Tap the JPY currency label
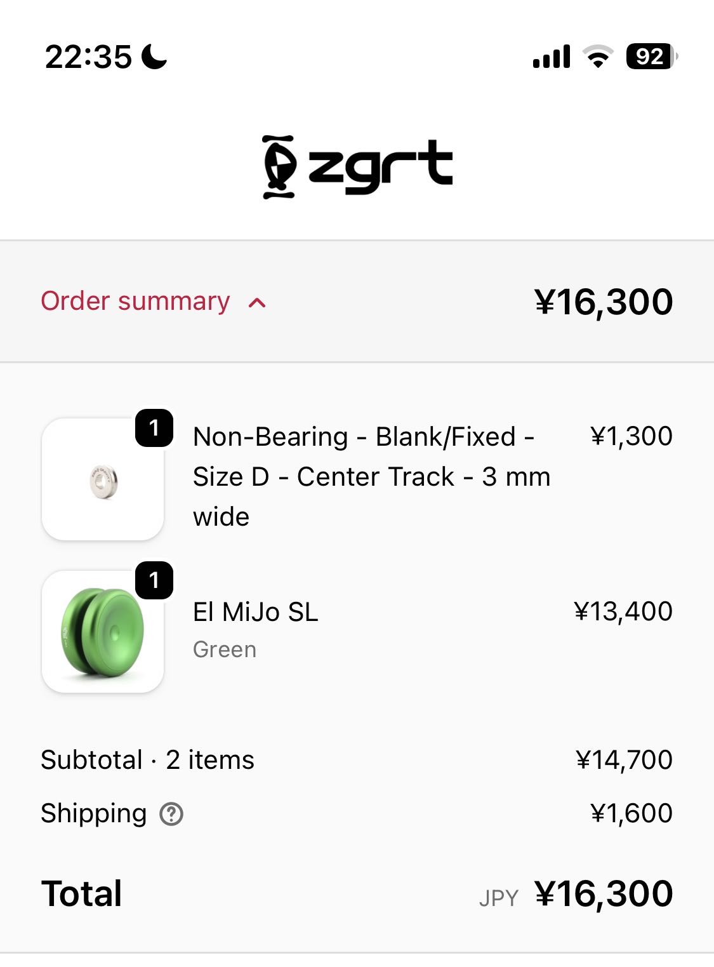714x967 pixels. (x=499, y=898)
